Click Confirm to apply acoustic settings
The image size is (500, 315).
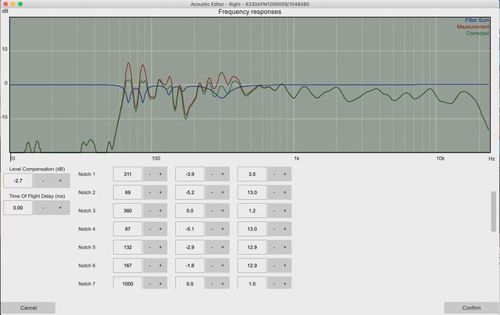(471, 308)
